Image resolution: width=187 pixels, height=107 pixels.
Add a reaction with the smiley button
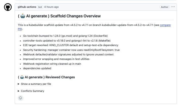click(21, 98)
